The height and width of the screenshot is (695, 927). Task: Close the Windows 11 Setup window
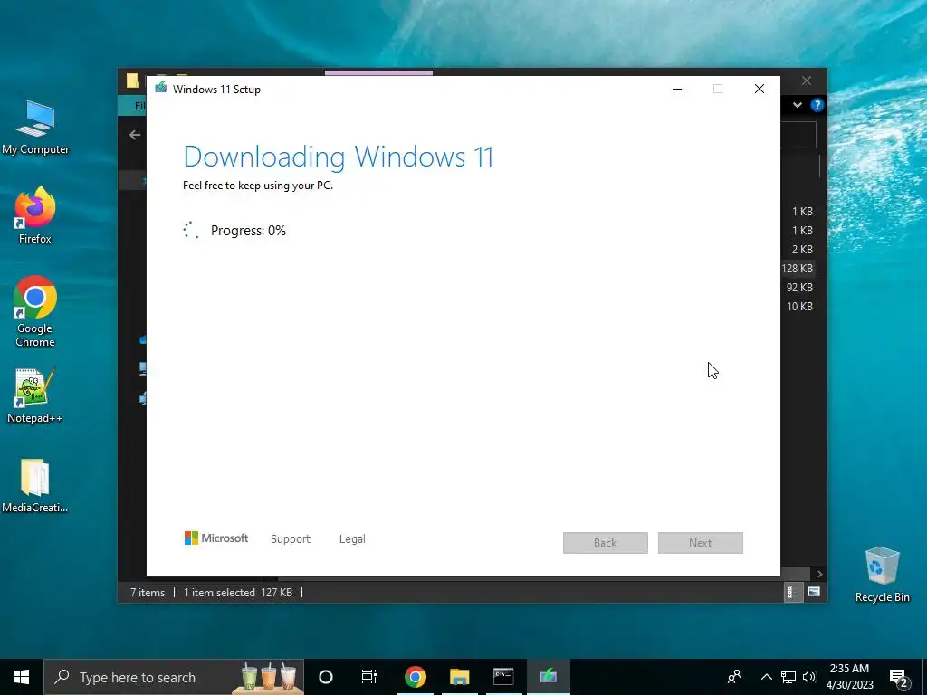pyautogui.click(x=760, y=89)
